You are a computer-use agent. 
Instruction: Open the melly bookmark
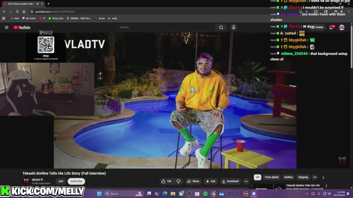point(113,18)
